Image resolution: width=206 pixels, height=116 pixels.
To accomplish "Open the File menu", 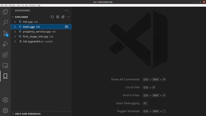I will (2, 5).
